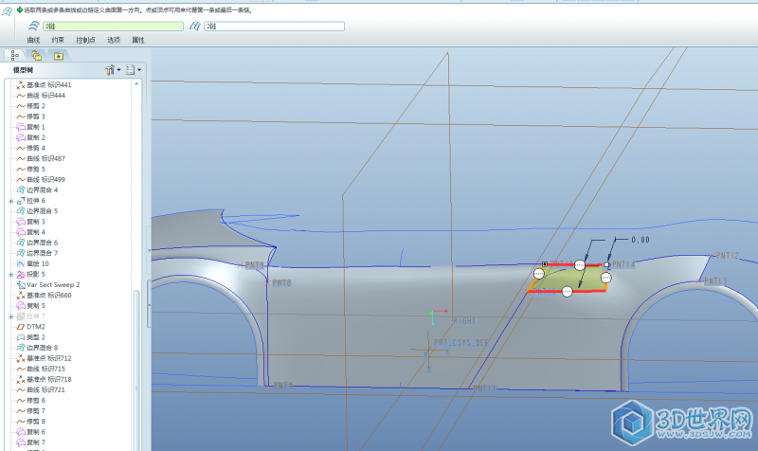The height and width of the screenshot is (451, 758).
Task: Open the favorites folder tab icon
Action: click(x=59, y=55)
